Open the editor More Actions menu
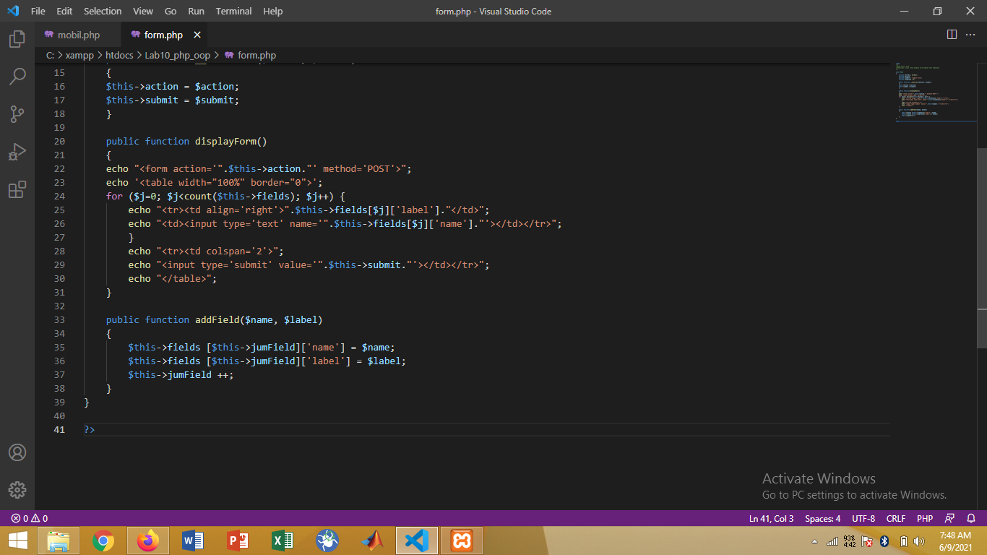The image size is (987, 555). click(970, 35)
